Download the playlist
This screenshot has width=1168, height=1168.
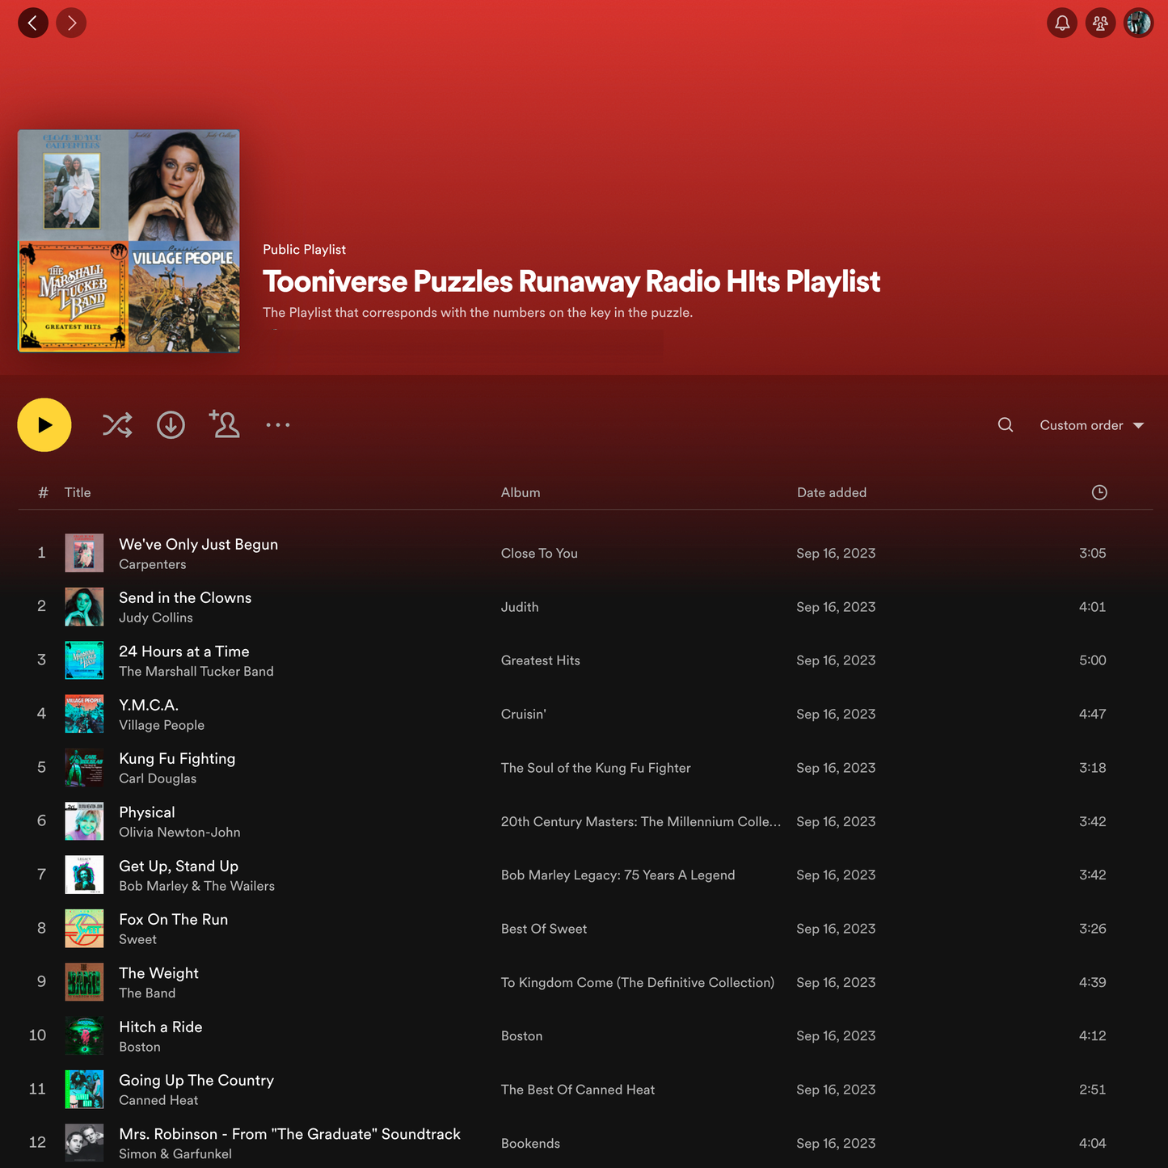[171, 425]
